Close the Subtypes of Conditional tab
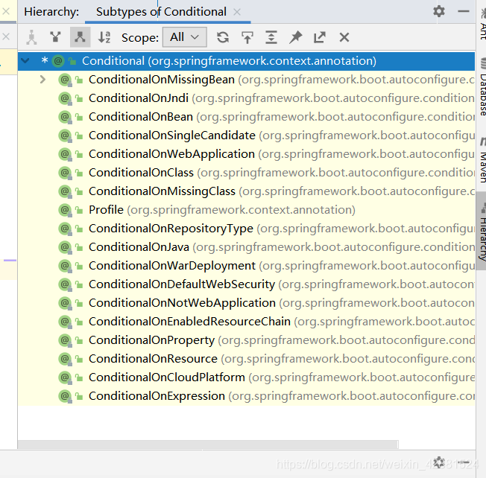Image resolution: width=486 pixels, height=478 pixels. [x=237, y=12]
